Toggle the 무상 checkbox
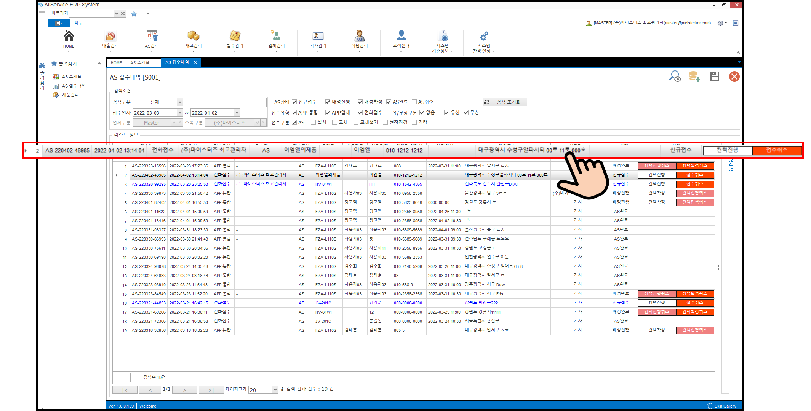This screenshot has width=811, height=411. [x=466, y=113]
